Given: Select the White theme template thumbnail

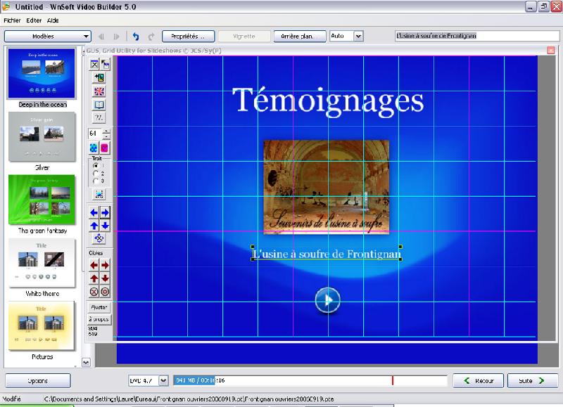Looking at the screenshot, I should [x=42, y=262].
